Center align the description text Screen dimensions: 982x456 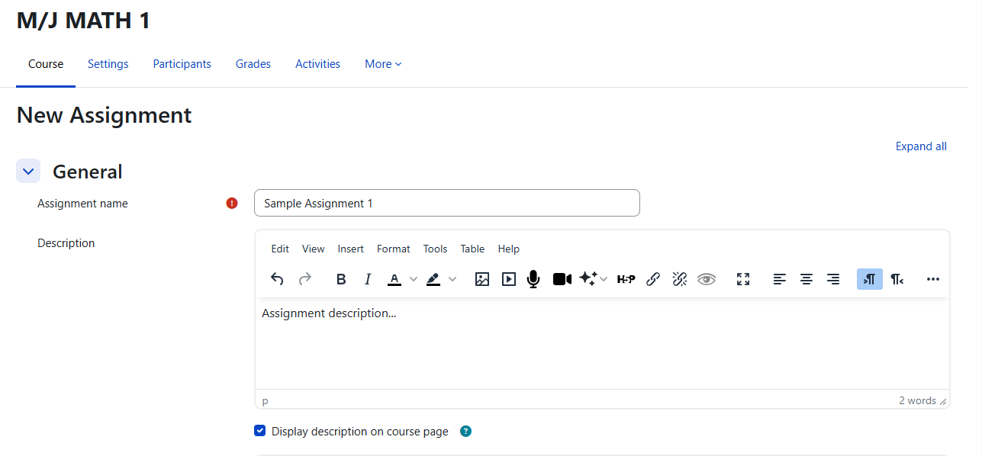(807, 279)
